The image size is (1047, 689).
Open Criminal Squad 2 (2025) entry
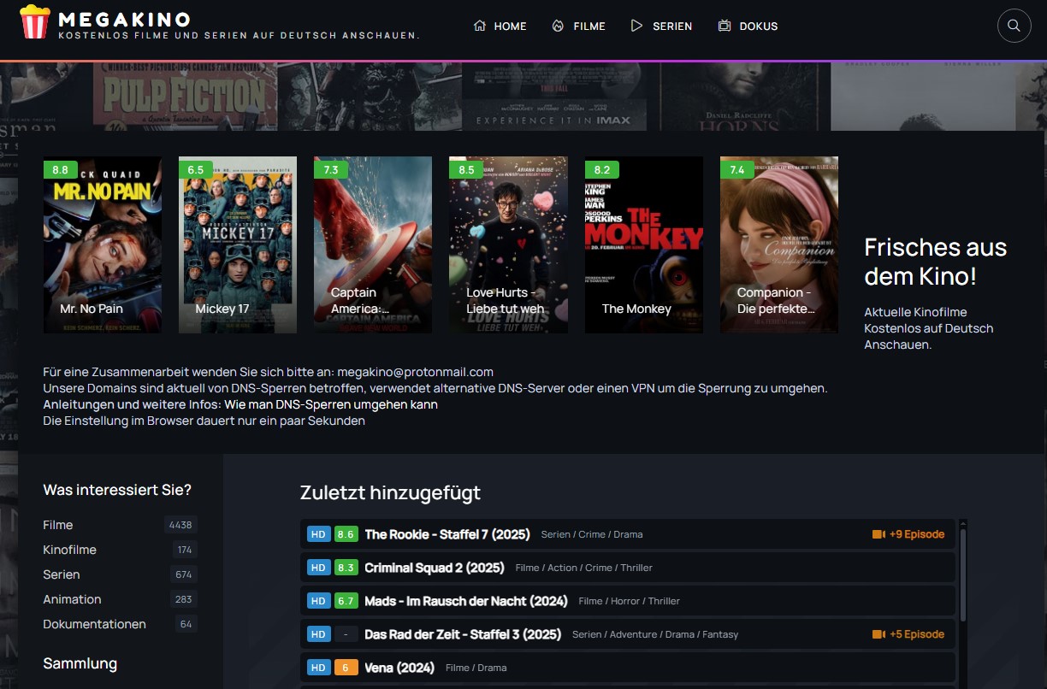(x=435, y=568)
